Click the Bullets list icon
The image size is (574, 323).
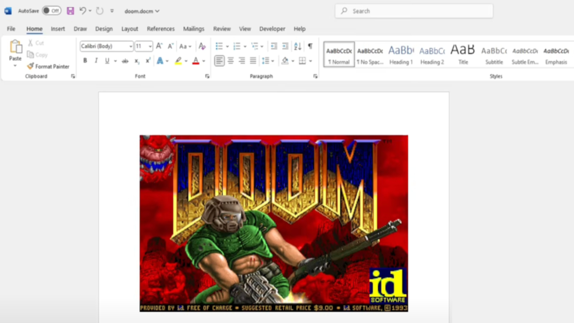(219, 46)
